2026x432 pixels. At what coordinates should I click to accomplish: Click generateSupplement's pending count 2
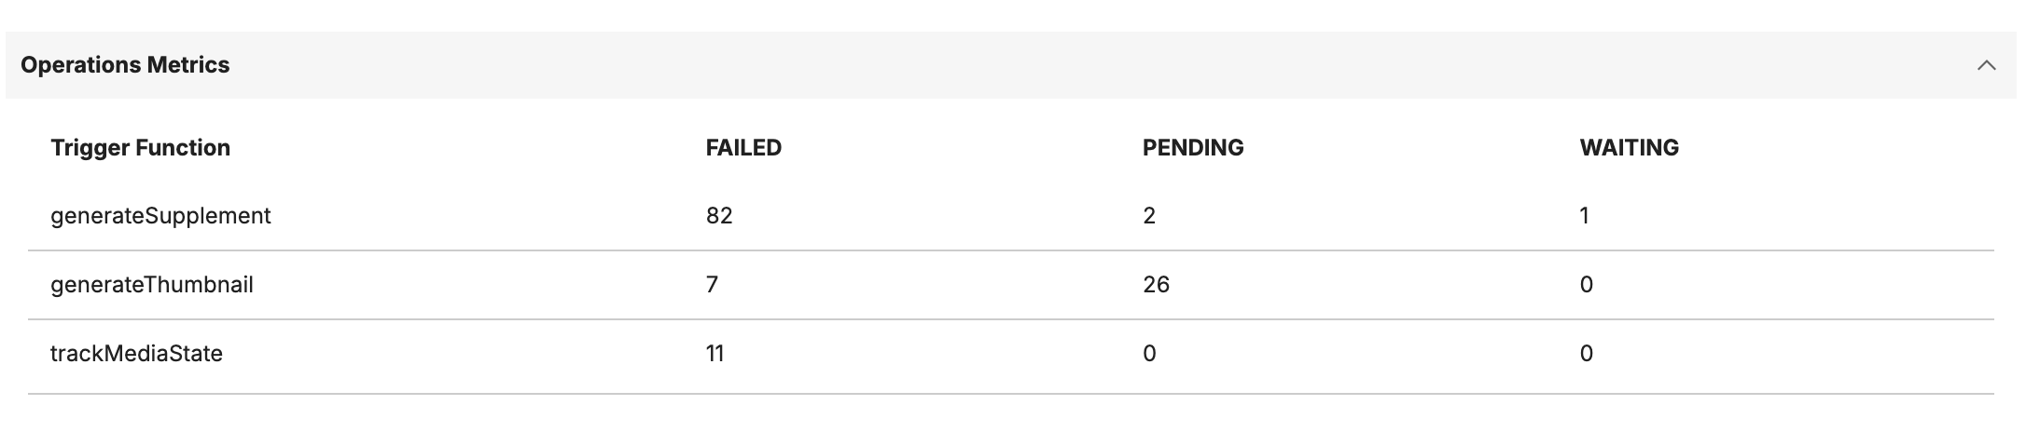coord(1149,216)
